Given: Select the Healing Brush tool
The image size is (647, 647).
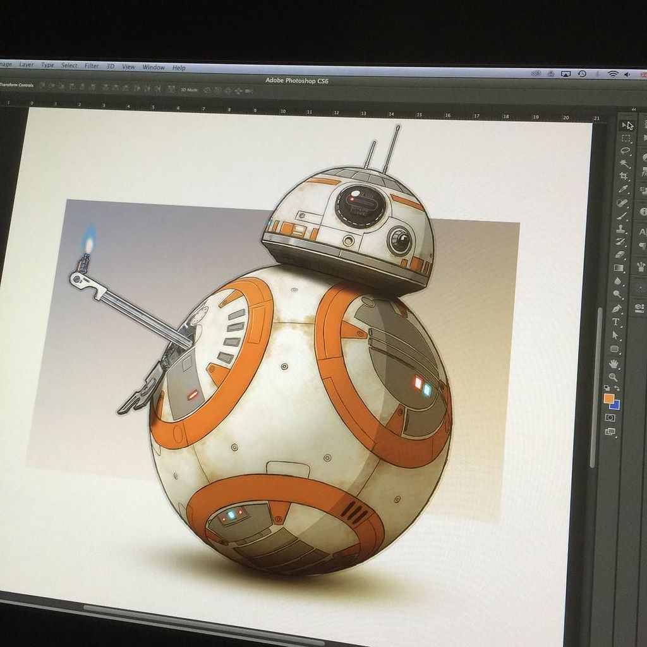Looking at the screenshot, I should [622, 203].
